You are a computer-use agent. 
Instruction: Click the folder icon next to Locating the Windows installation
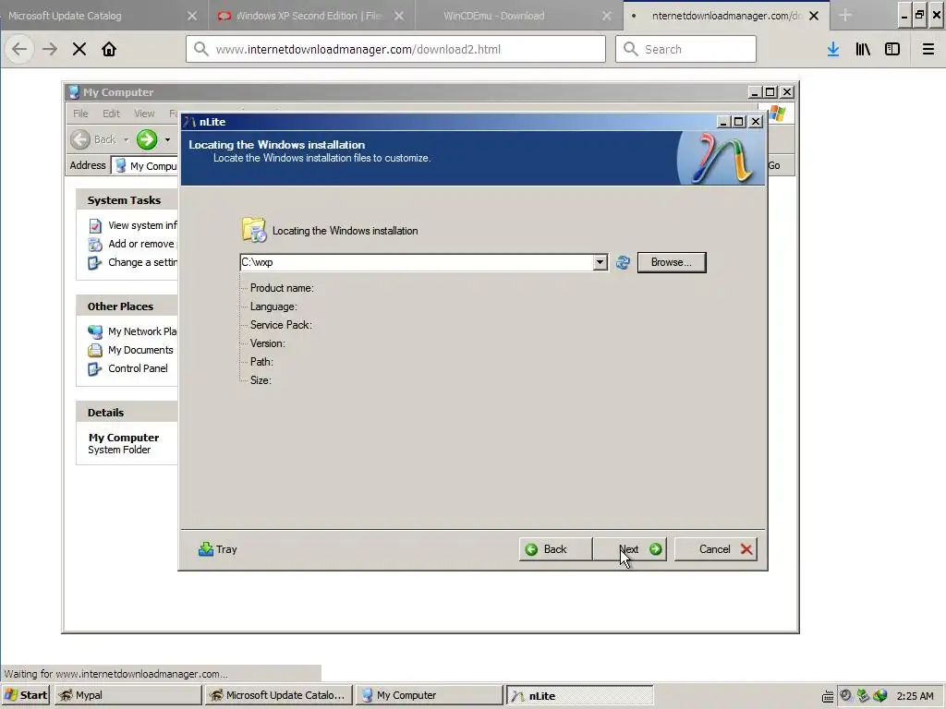[x=254, y=230]
